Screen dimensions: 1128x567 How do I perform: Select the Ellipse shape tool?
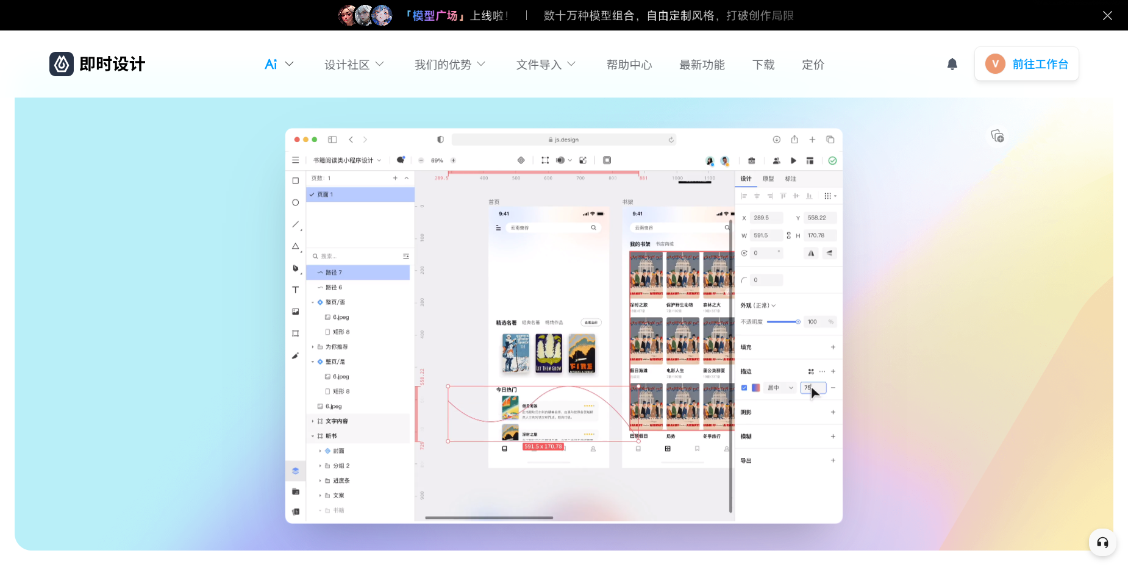pos(296,202)
